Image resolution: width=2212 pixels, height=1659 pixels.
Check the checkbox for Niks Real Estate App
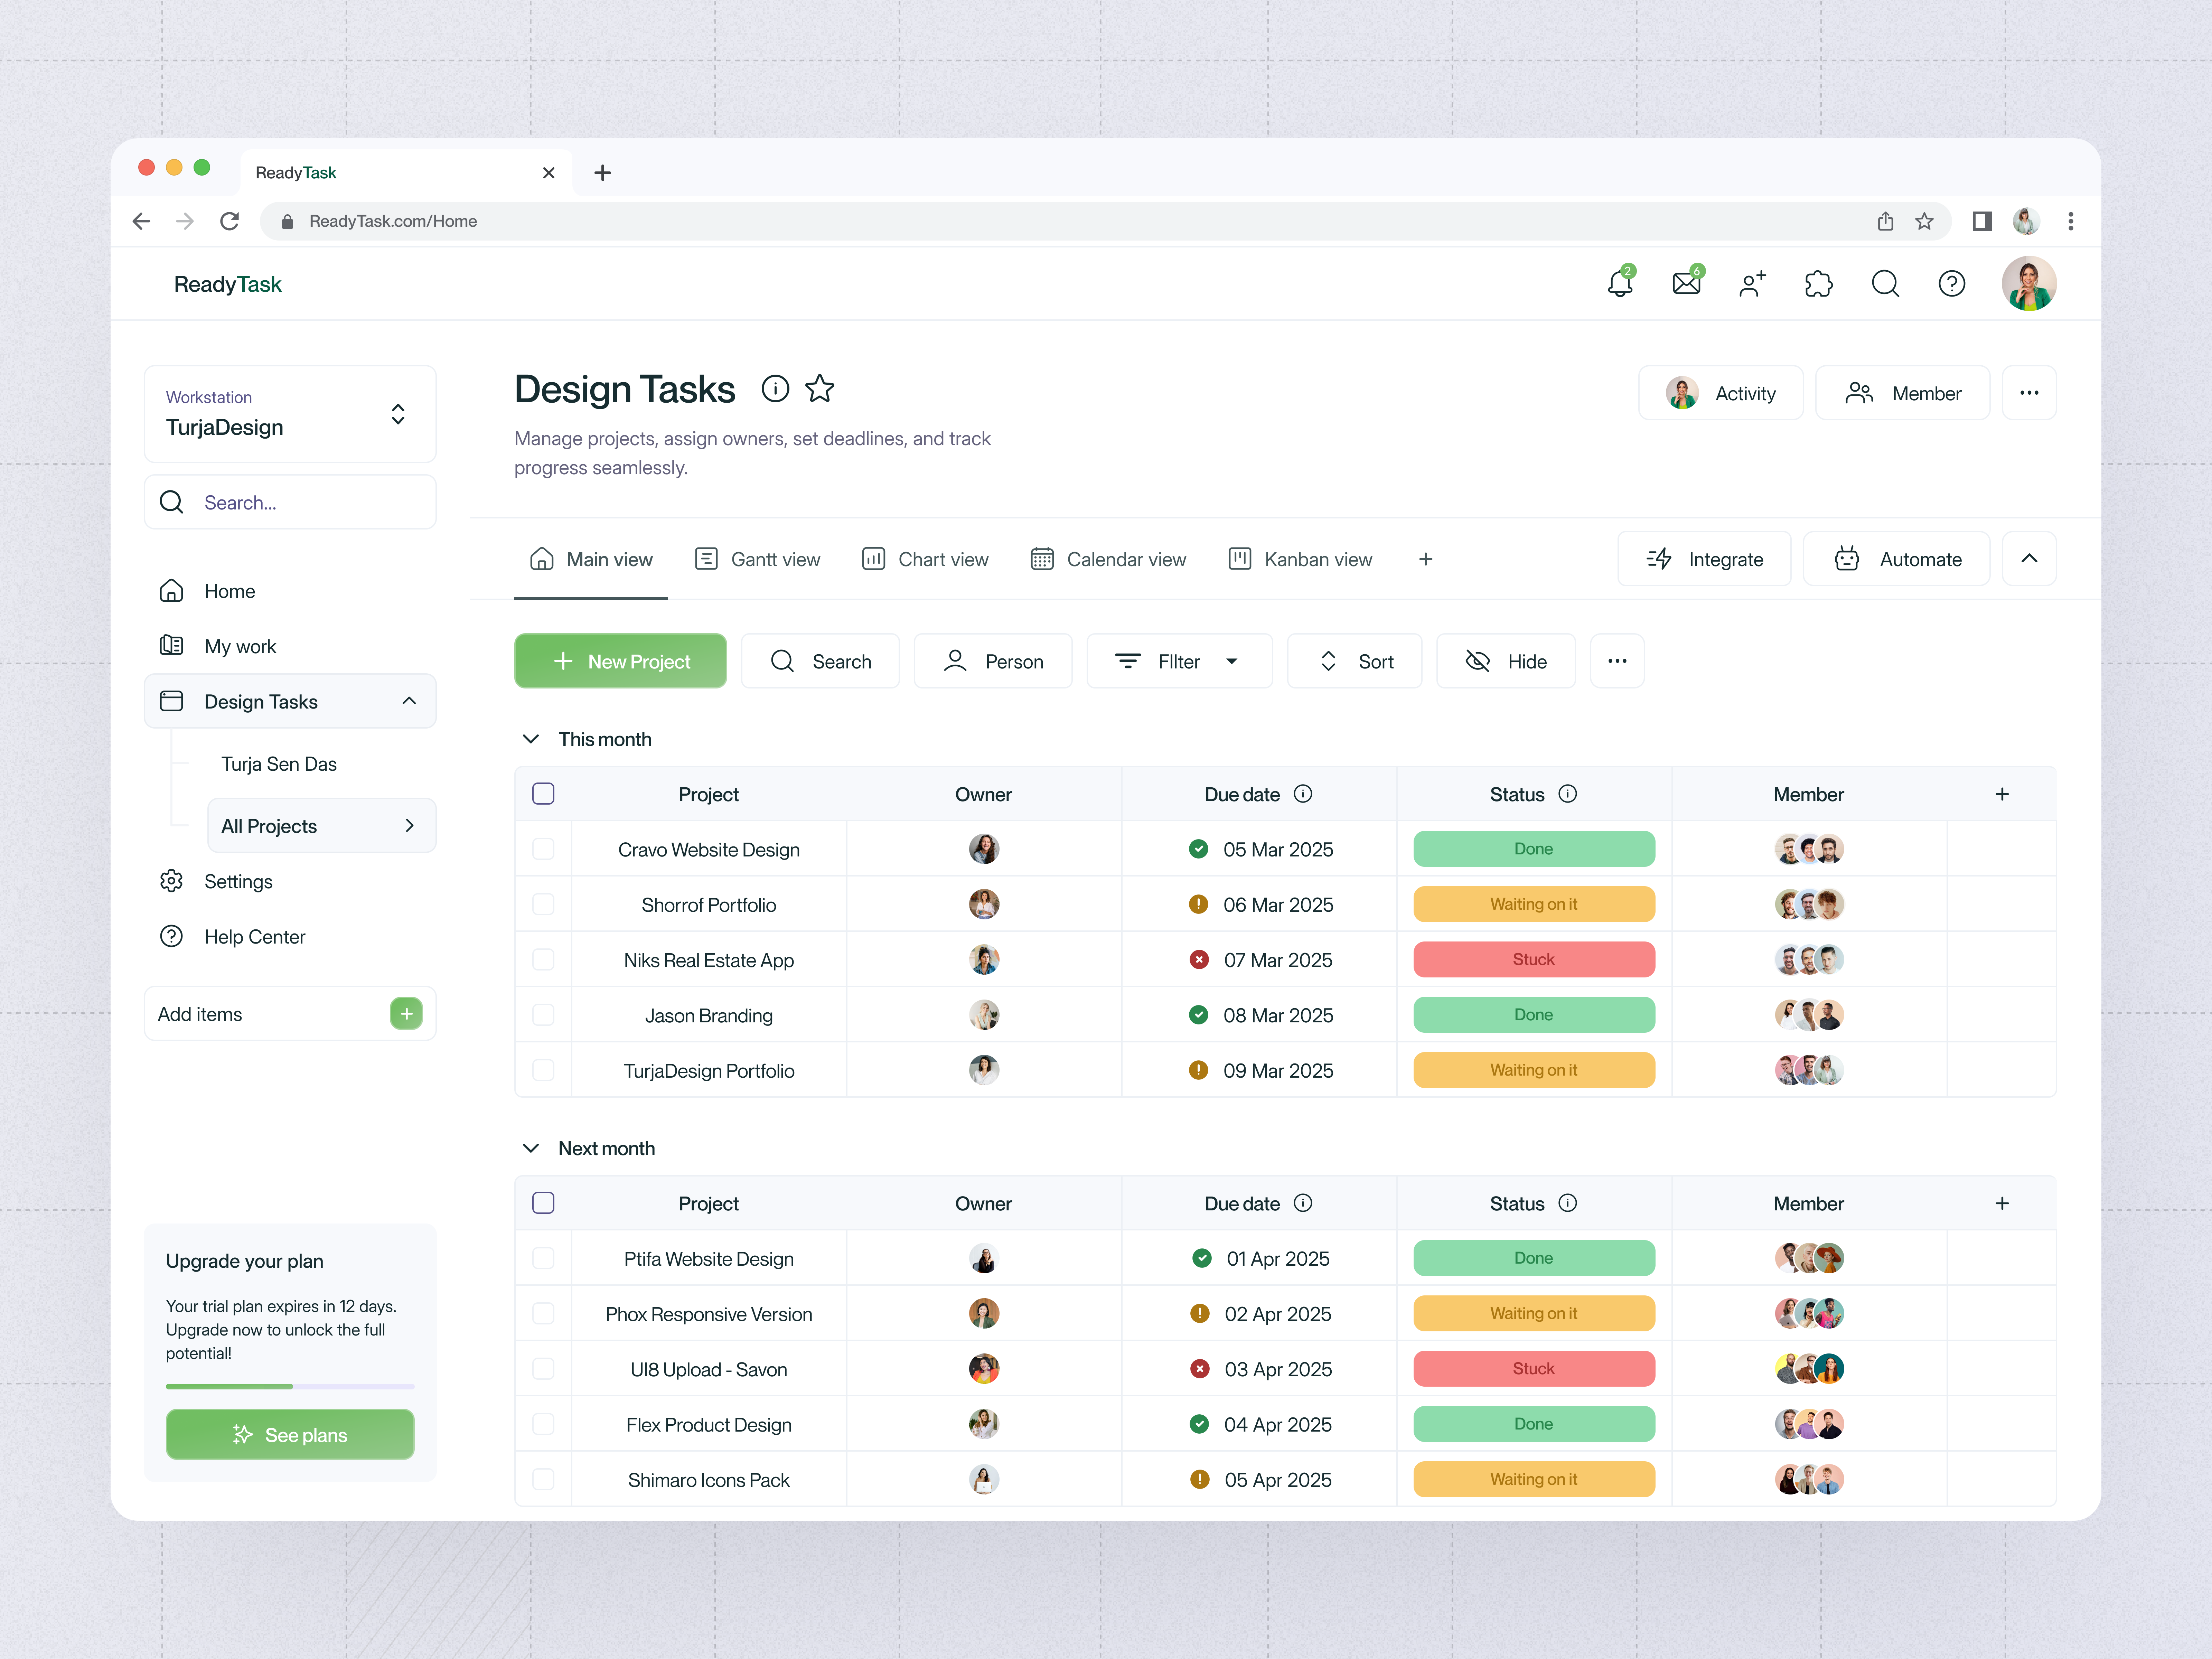click(x=543, y=959)
